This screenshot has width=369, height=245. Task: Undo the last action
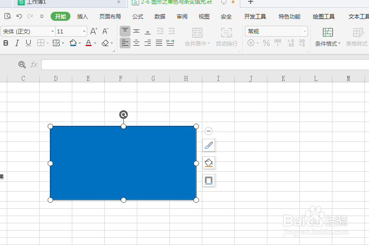(19, 16)
